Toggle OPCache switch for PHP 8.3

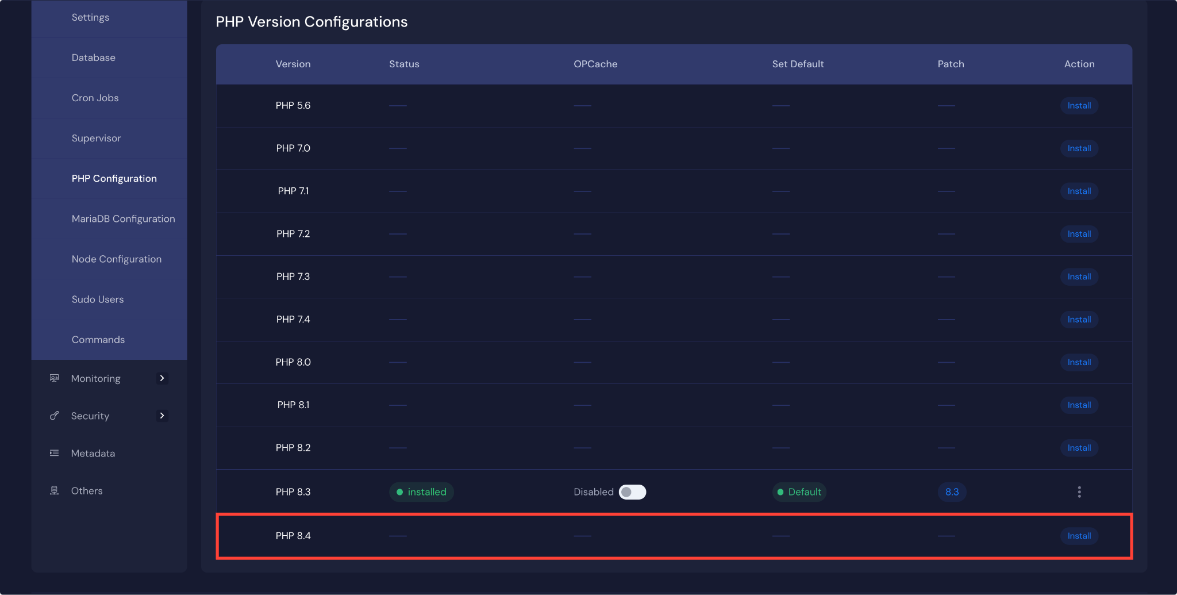[x=632, y=492]
